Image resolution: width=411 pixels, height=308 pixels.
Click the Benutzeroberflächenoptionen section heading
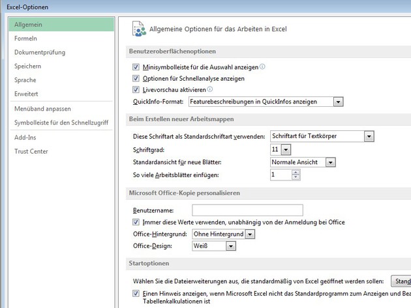click(x=172, y=51)
